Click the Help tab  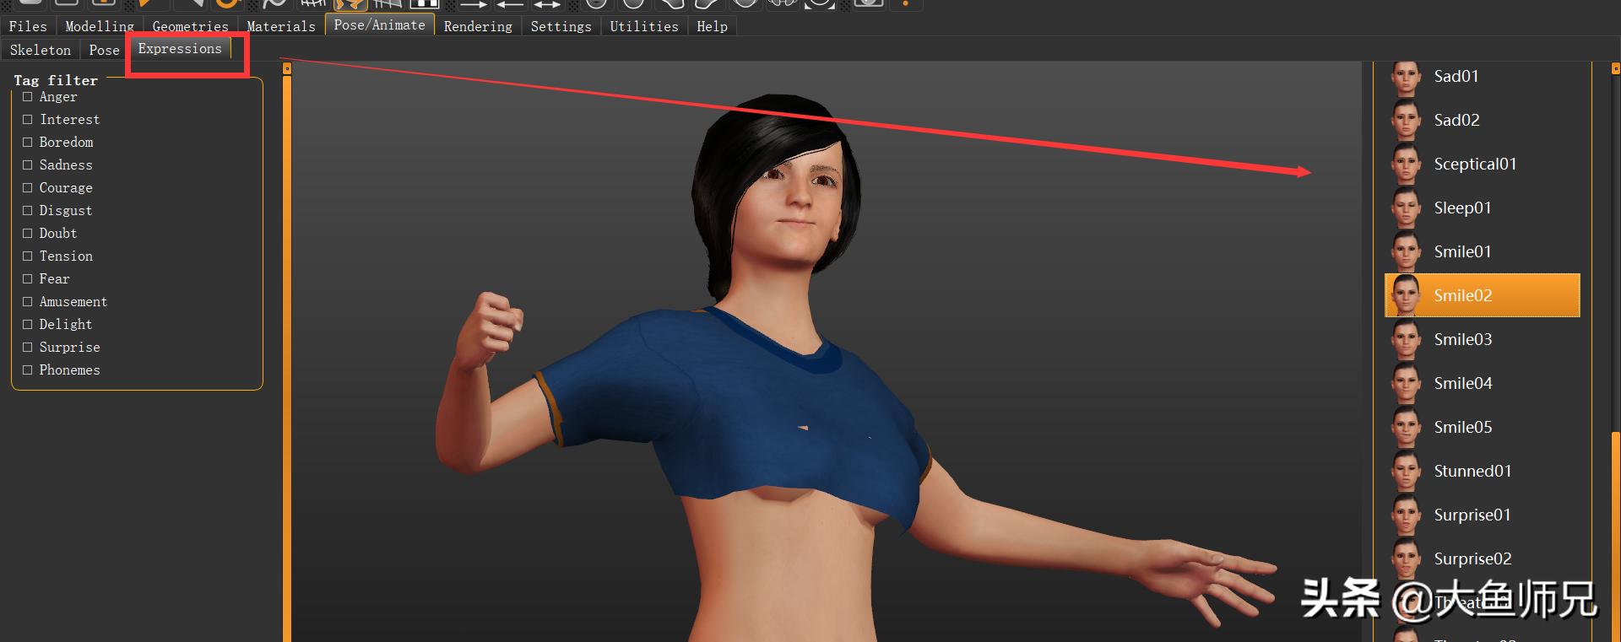point(713,26)
